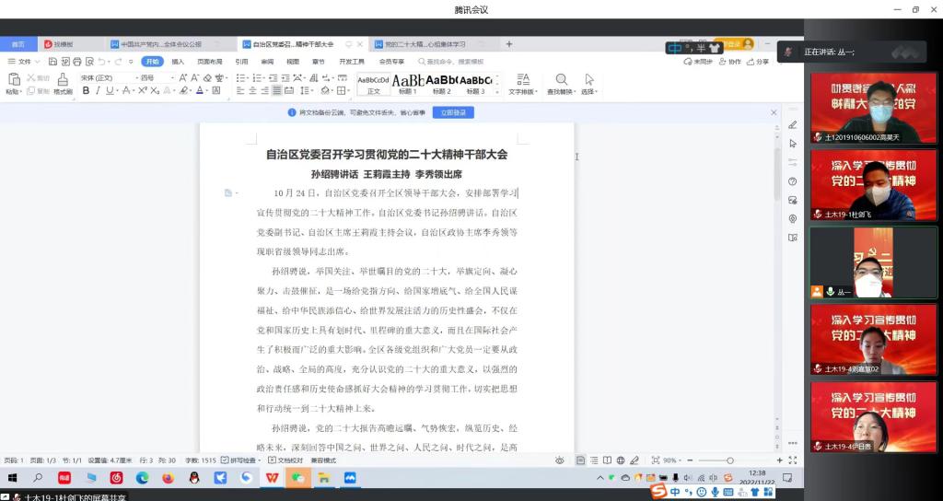Open the Firefox icon in Windows taskbar
Image resolution: width=943 pixels, height=501 pixels.
[168, 478]
